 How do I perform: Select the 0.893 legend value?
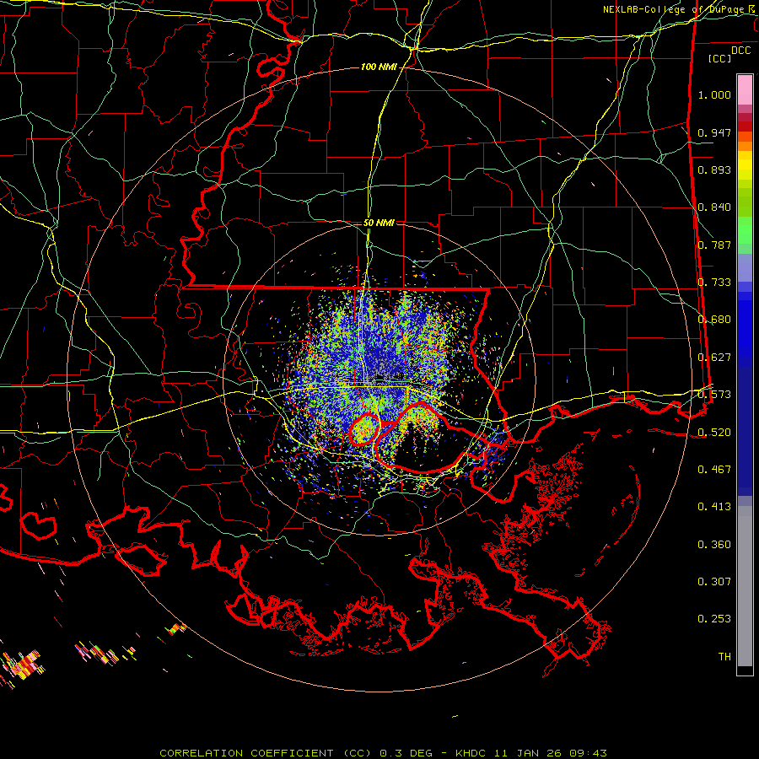(714, 170)
